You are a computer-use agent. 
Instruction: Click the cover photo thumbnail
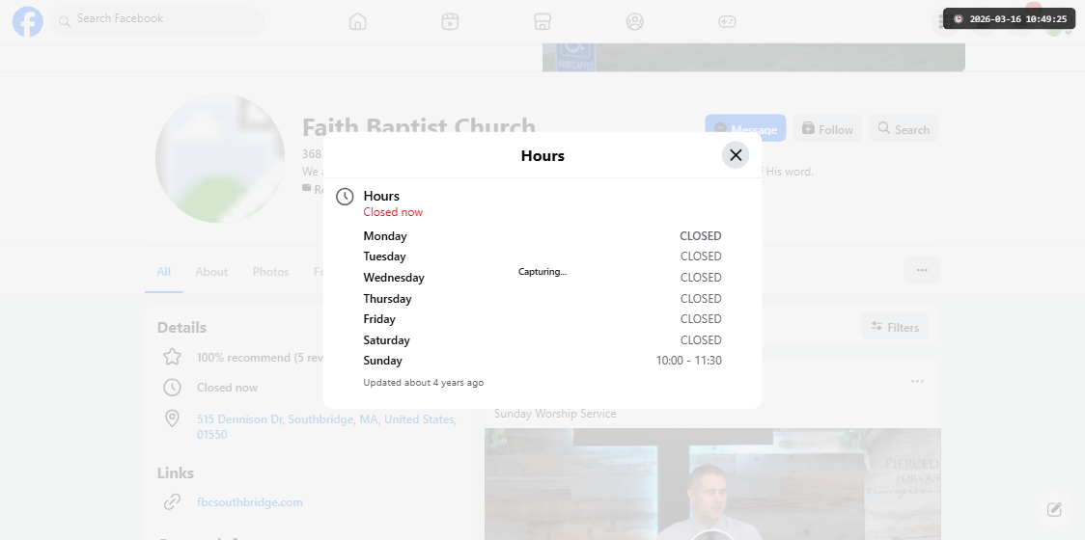[x=754, y=58]
